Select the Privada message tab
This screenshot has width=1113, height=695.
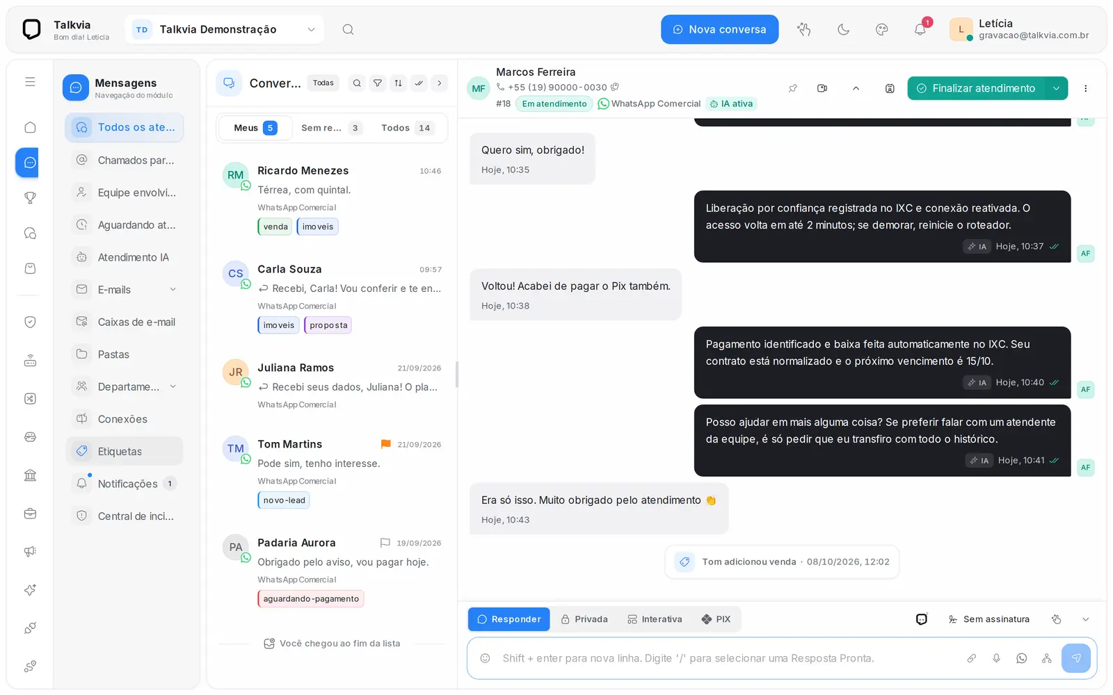[584, 619]
